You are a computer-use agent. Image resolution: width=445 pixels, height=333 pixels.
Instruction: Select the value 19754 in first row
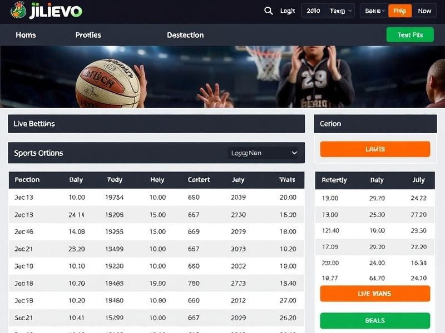pyautogui.click(x=115, y=198)
